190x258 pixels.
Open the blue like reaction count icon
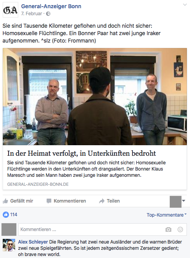pos(6,215)
